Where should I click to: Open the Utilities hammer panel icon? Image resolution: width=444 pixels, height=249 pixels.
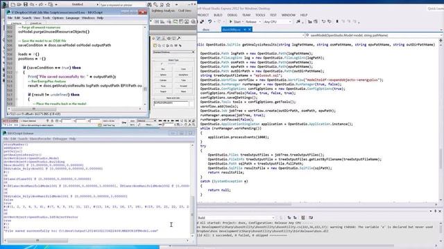coord(179,39)
